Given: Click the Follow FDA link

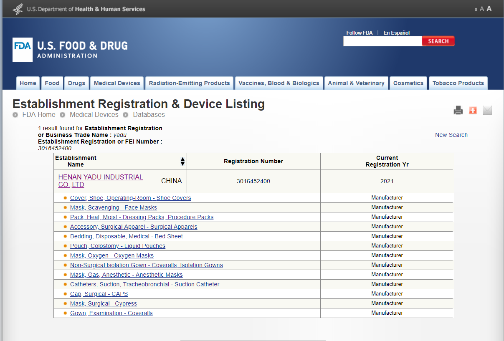Looking at the screenshot, I should 360,33.
